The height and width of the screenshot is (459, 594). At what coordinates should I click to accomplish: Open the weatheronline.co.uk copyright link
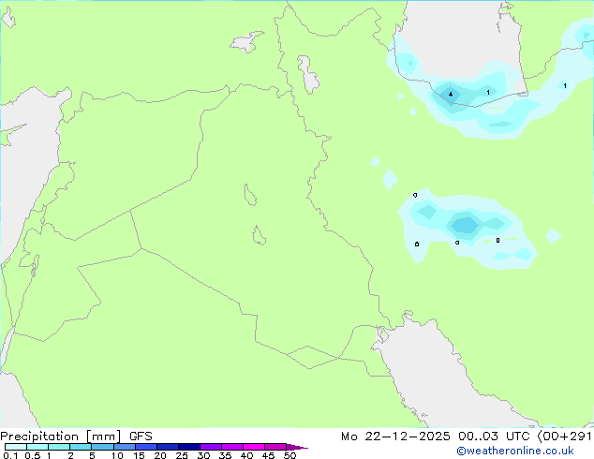point(515,451)
